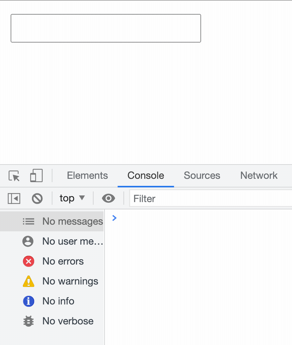Go to the Network tab
The height and width of the screenshot is (345, 292).
click(259, 175)
